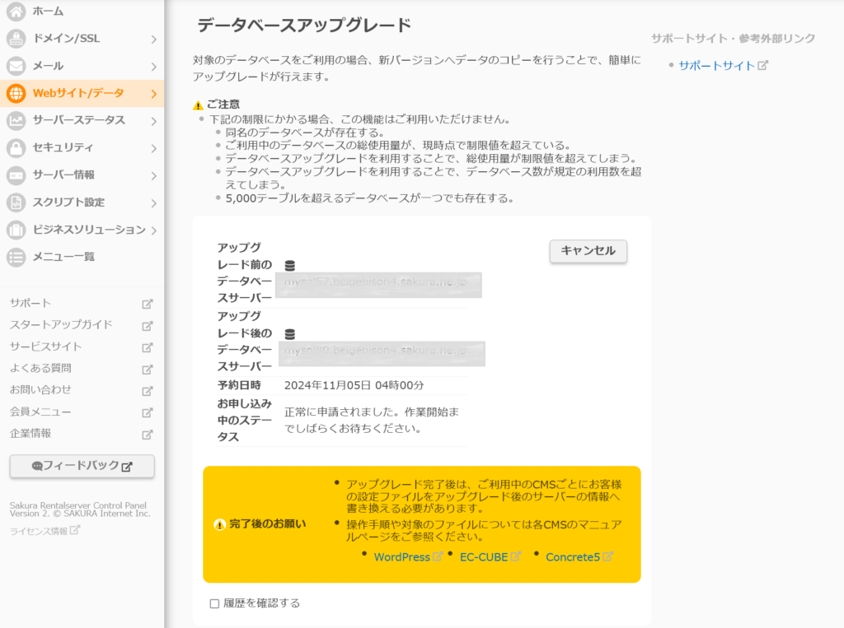
Task: Open the よくある質問 sidebar link
Action: pos(40,368)
